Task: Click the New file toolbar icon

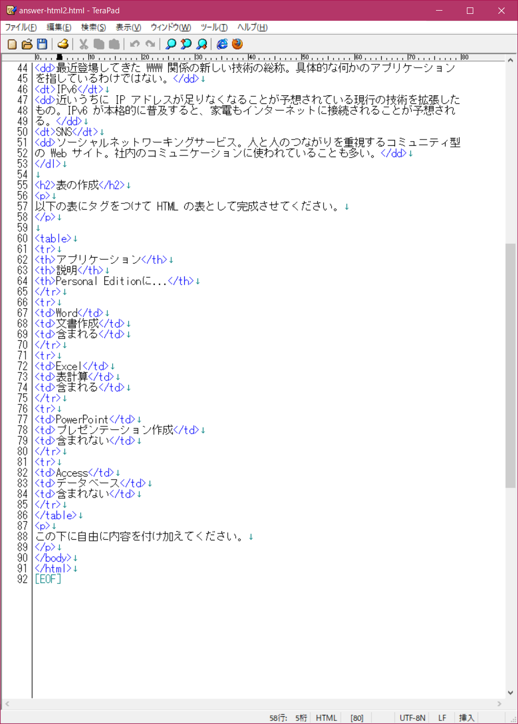Action: [12, 44]
